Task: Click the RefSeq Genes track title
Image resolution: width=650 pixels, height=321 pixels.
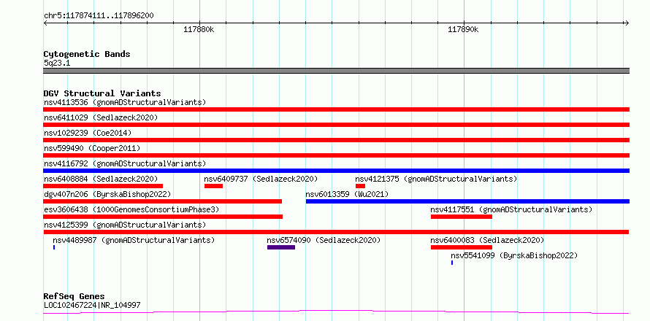Action: coord(74,297)
